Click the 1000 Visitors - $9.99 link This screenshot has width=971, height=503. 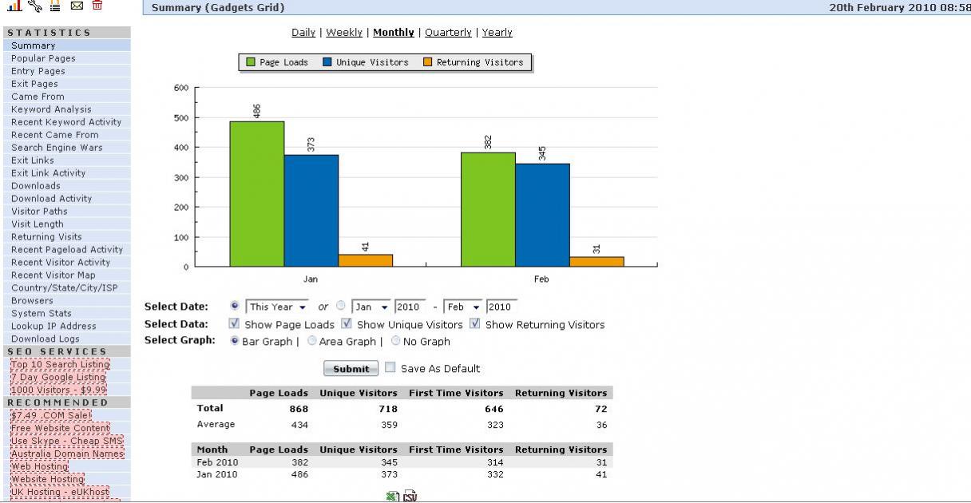coord(58,390)
